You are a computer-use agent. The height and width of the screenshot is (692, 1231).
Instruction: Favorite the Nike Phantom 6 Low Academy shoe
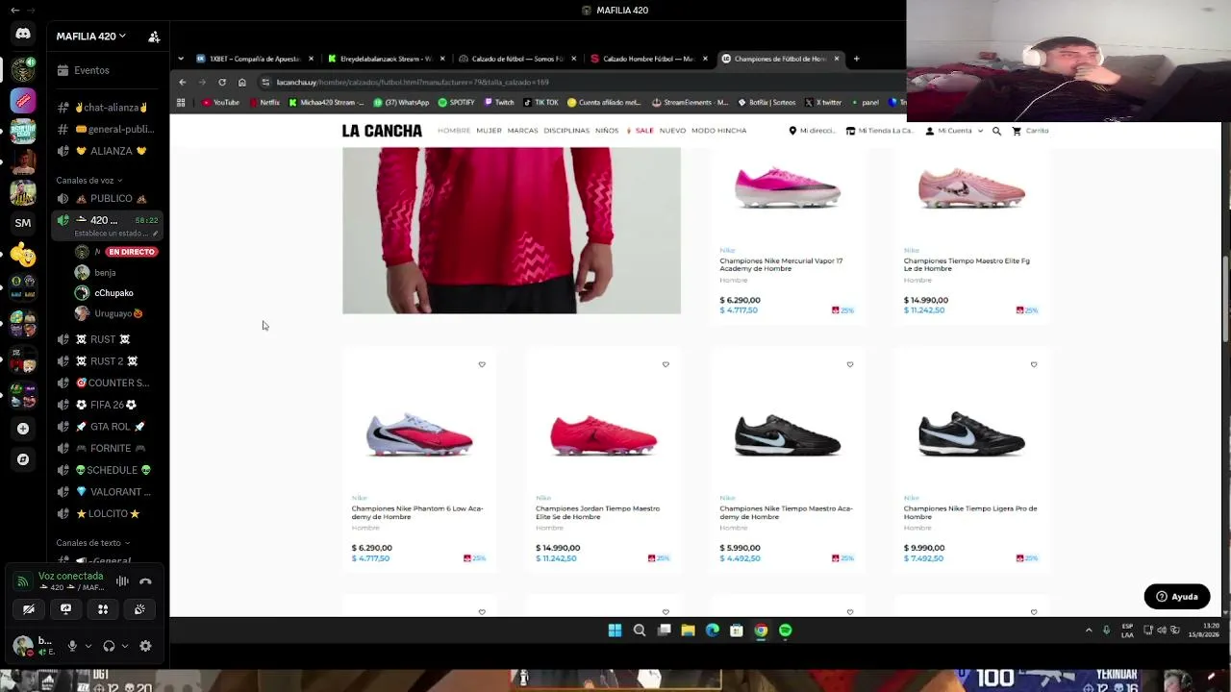pos(482,365)
